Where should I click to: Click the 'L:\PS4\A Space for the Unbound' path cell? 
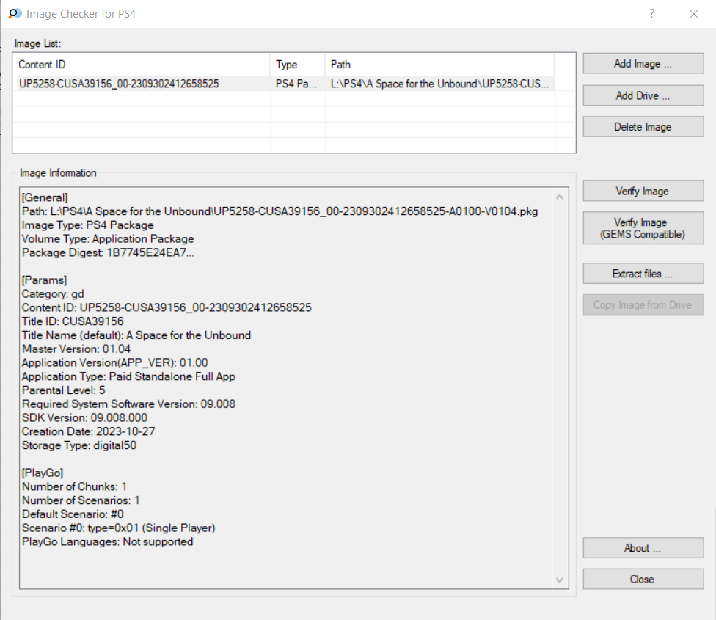(439, 84)
